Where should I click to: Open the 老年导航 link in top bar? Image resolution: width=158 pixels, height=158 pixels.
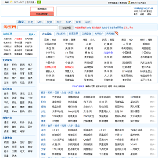(x=123, y=3)
